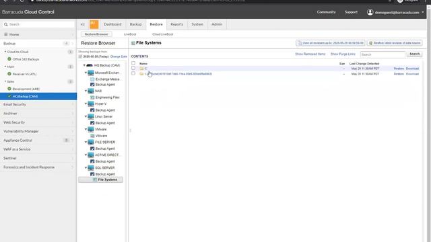
Task: Click View all revisions up to button
Action: click(x=331, y=43)
